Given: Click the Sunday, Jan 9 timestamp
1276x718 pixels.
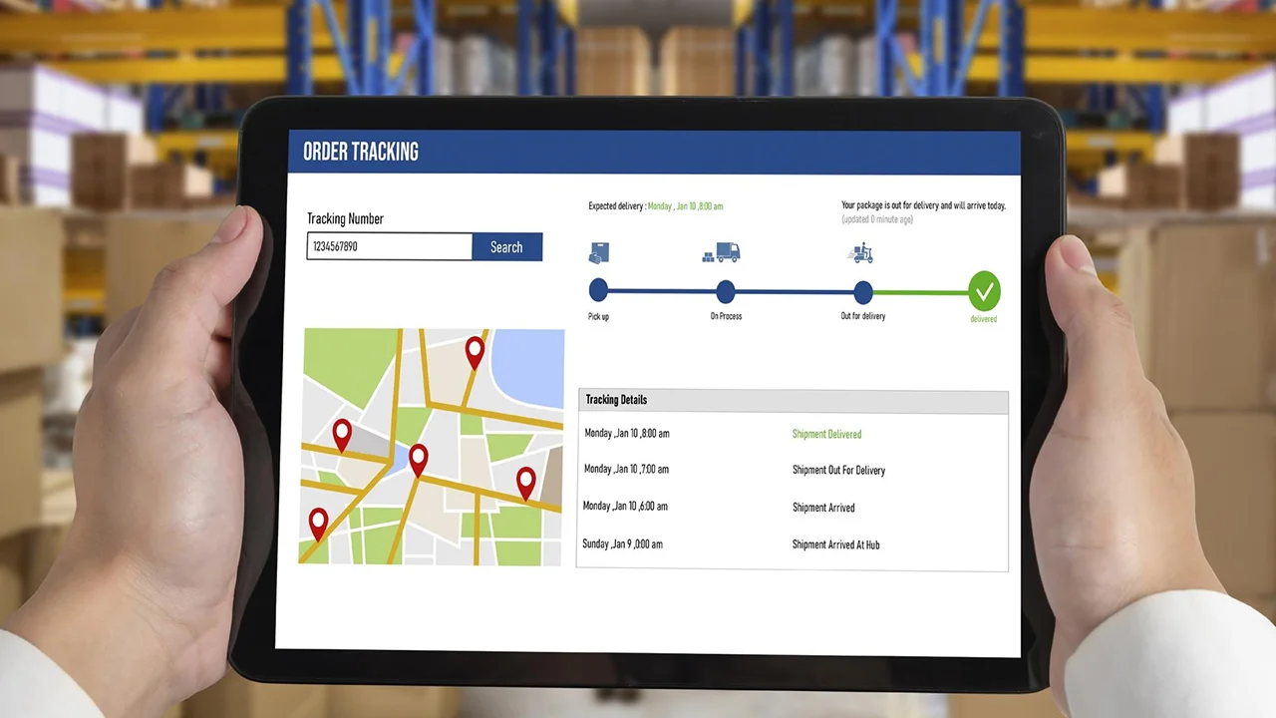Looking at the screenshot, I should coord(622,543).
